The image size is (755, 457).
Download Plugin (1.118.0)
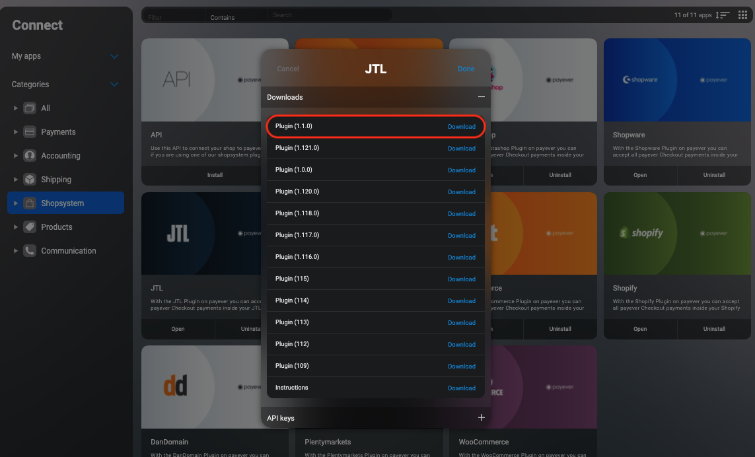[x=461, y=214]
